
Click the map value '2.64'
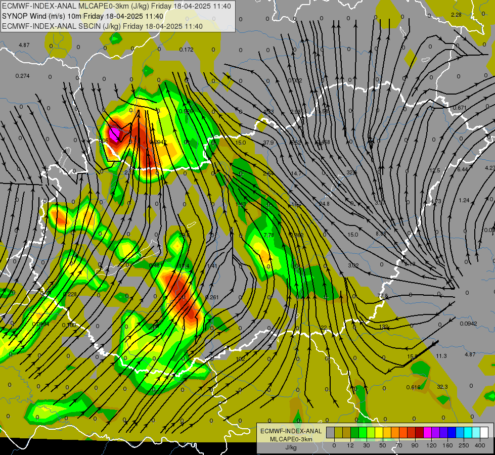coord(268,173)
